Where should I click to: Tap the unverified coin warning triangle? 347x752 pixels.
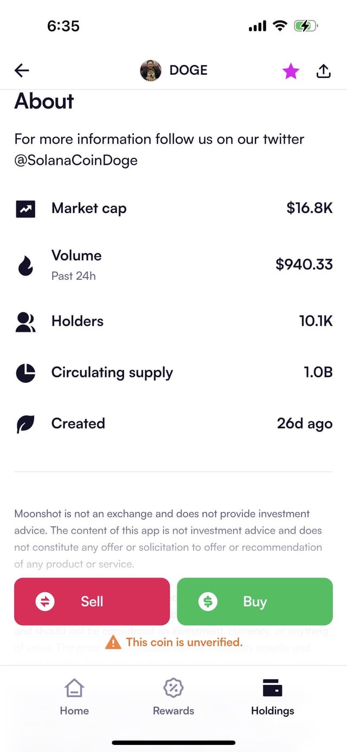pyautogui.click(x=113, y=642)
